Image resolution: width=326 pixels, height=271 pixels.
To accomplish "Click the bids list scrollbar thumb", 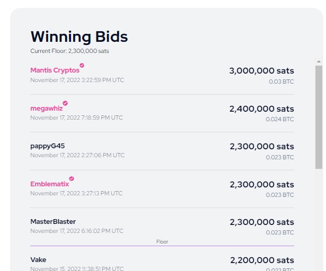I will coord(319,118).
